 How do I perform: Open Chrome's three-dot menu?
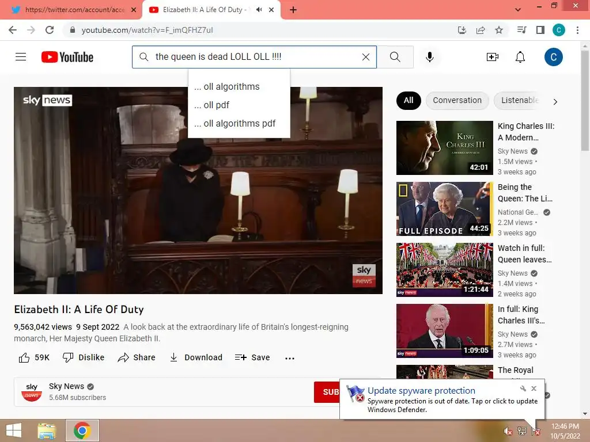[577, 30]
